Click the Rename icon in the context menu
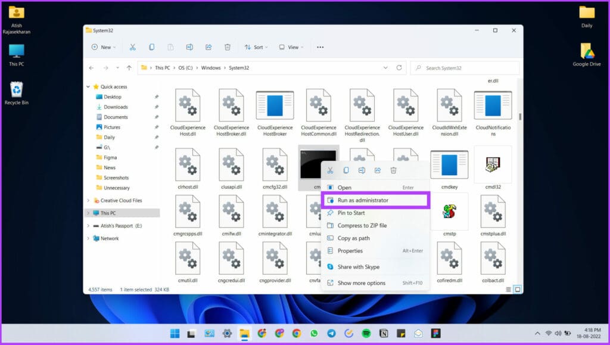This screenshot has height=345, width=610. point(362,170)
